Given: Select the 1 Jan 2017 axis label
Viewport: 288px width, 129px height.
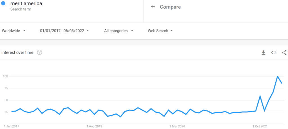Looking at the screenshot, I should point(11,126).
